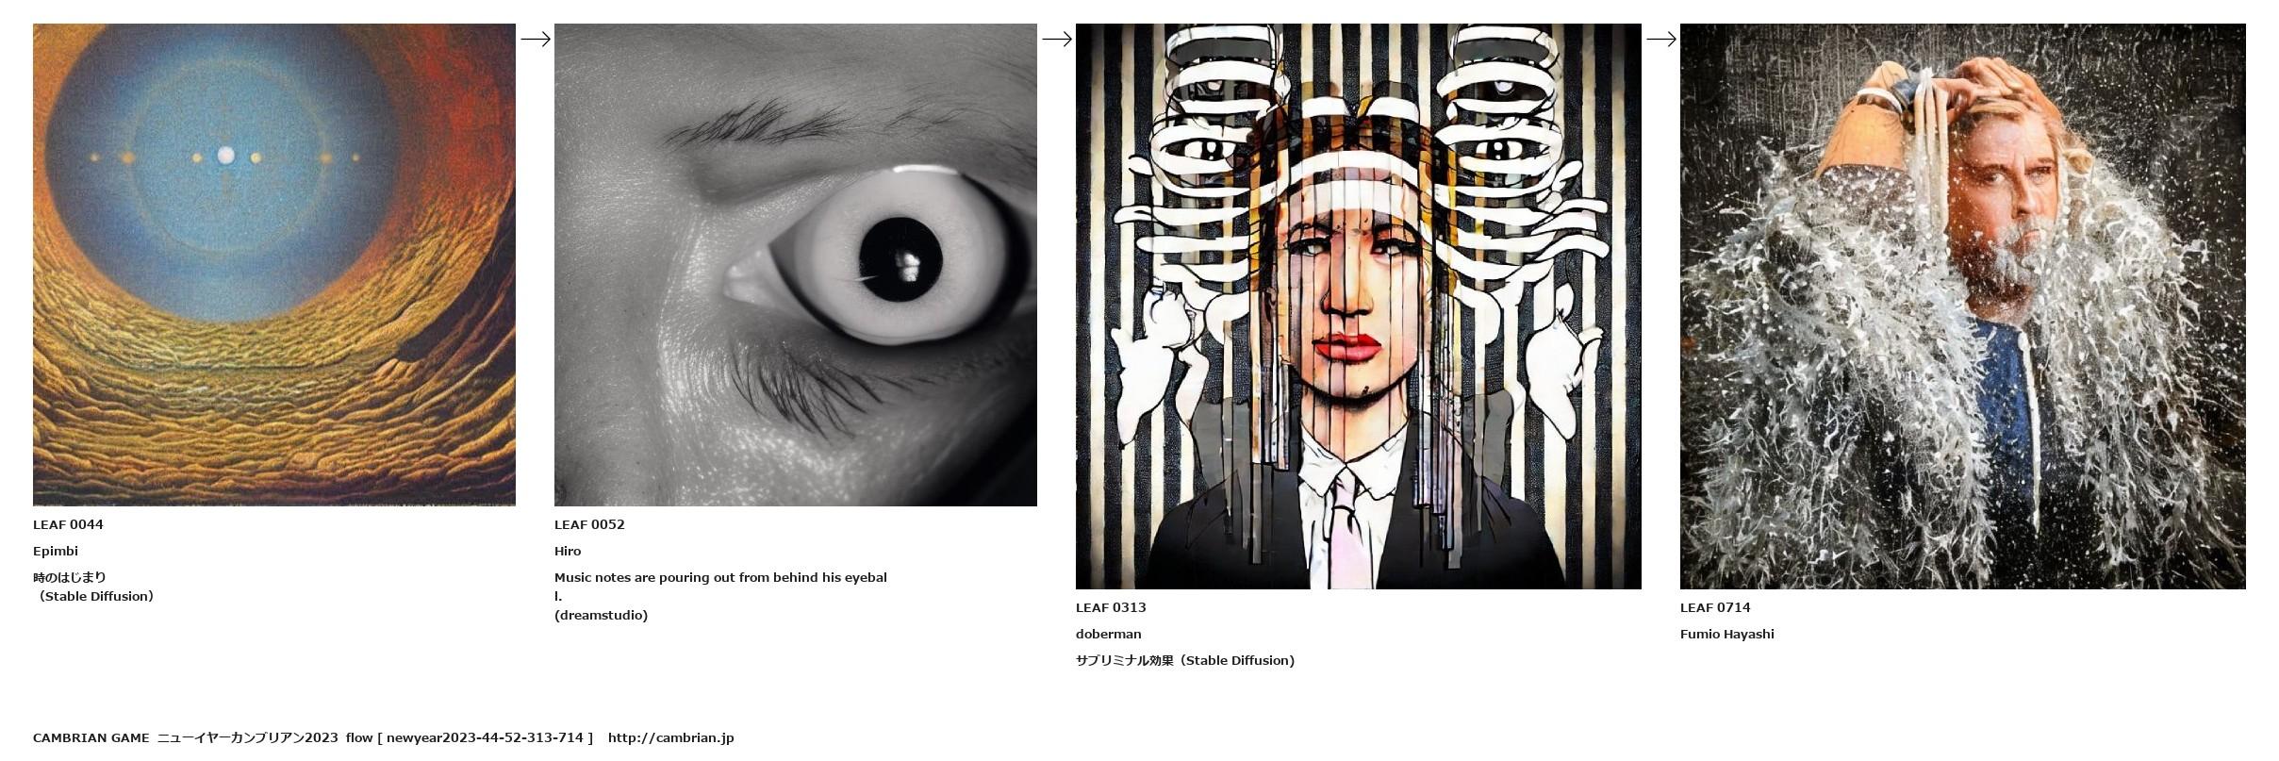The image size is (2279, 761).
Task: Click the author name Fumio Hayashi
Action: (x=1727, y=634)
